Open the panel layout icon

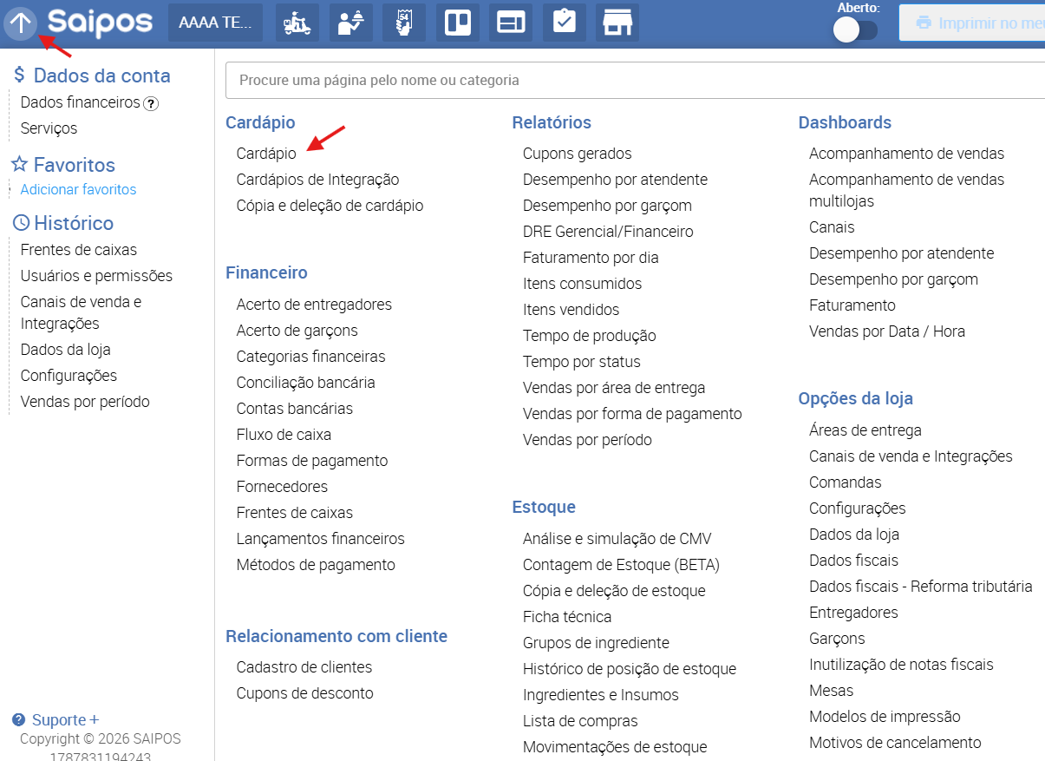[x=511, y=23]
